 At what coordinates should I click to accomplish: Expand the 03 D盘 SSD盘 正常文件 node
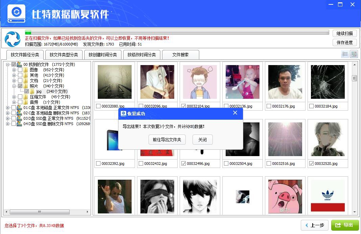(x=7, y=118)
